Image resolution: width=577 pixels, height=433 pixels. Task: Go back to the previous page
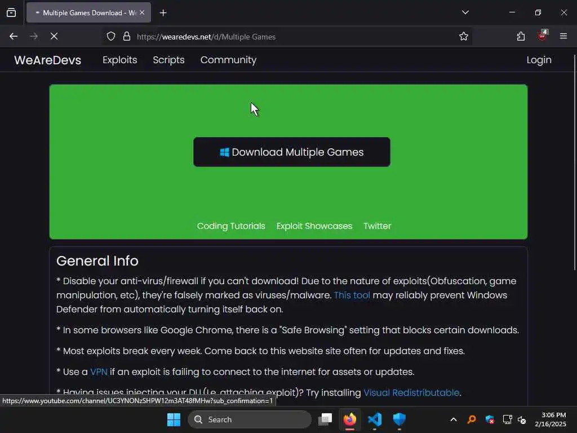tap(14, 37)
